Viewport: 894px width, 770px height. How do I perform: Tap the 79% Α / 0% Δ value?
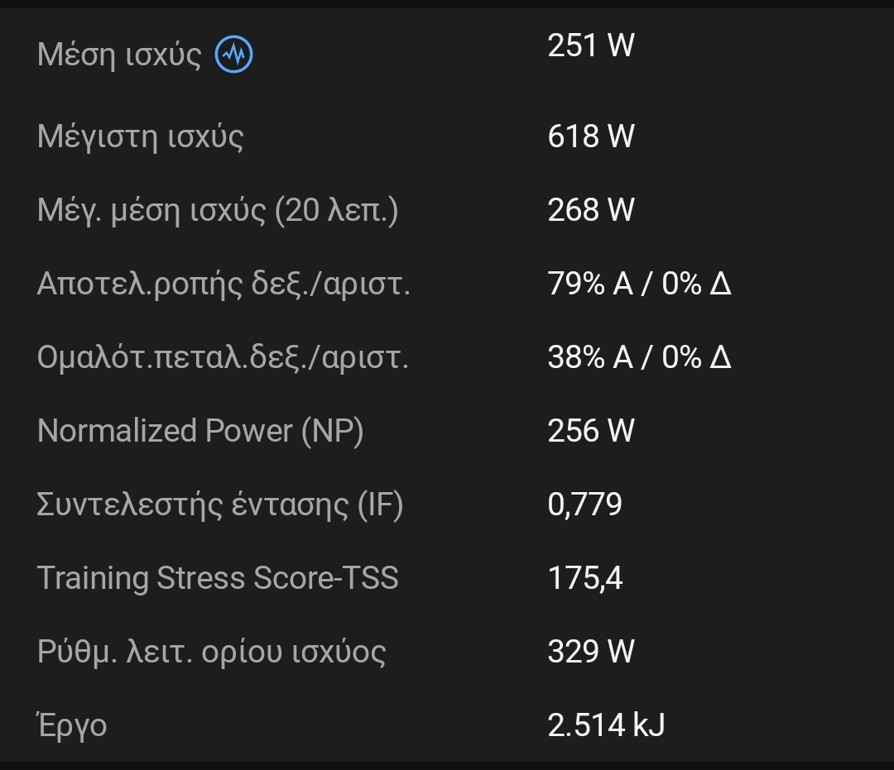coord(639,284)
